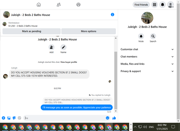
Task: Click Juleigh's avatar beside her message
Action: pos(5,76)
